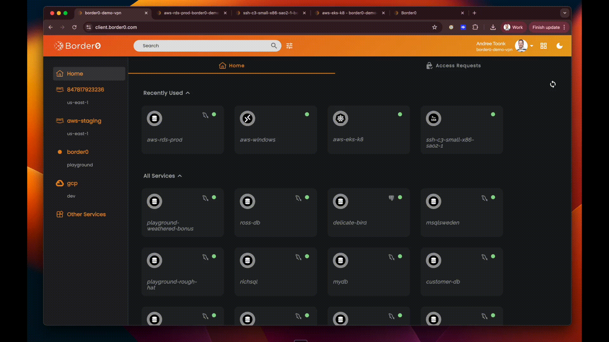Image resolution: width=609 pixels, height=342 pixels.
Task: Select the aws-staging sidebar entry
Action: [x=84, y=121]
